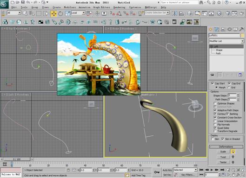Select the Grid radio button
This screenshot has height=178, width=246.
click(x=229, y=88)
